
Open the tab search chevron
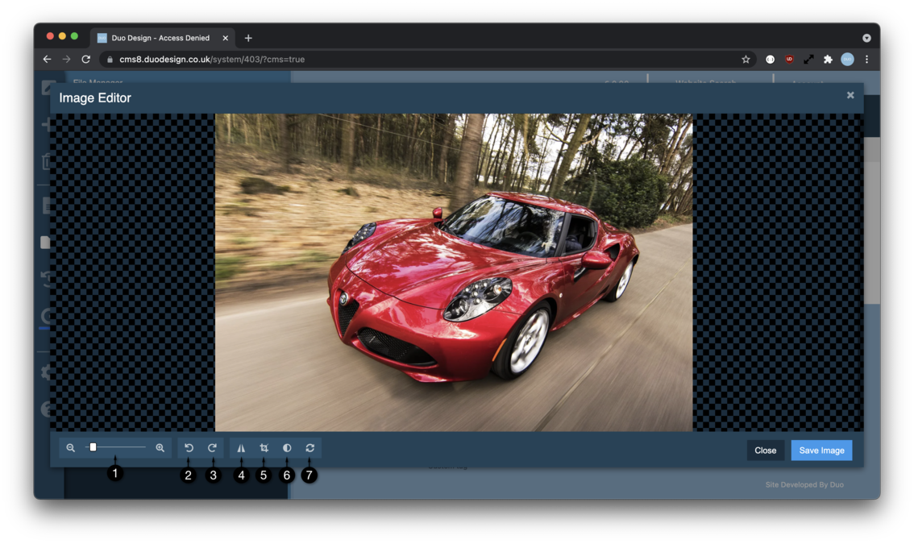coord(866,37)
